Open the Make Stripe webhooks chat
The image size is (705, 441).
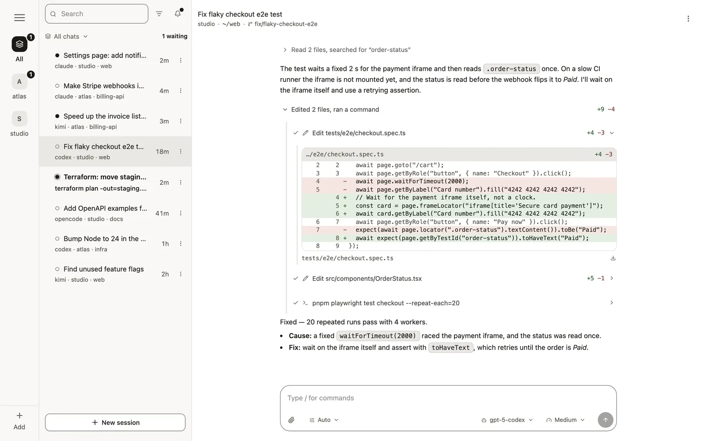[x=115, y=91]
